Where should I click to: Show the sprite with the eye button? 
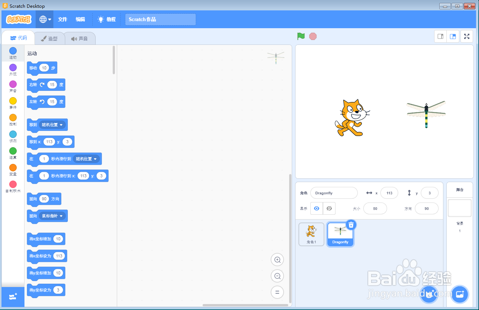pos(317,208)
